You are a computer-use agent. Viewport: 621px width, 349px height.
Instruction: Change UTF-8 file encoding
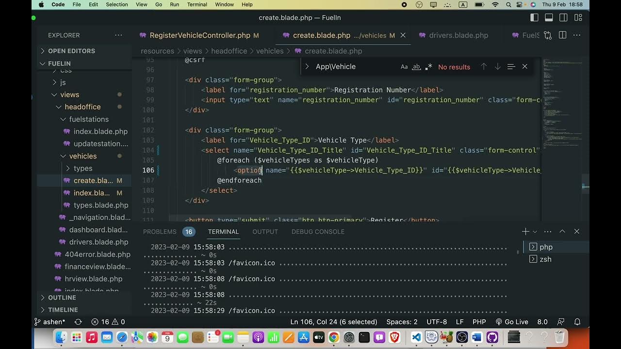coord(437,322)
